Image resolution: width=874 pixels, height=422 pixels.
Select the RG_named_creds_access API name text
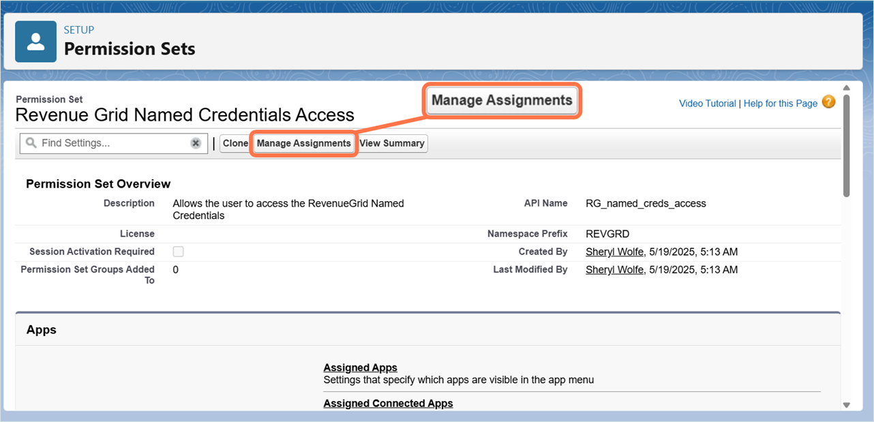tap(646, 203)
